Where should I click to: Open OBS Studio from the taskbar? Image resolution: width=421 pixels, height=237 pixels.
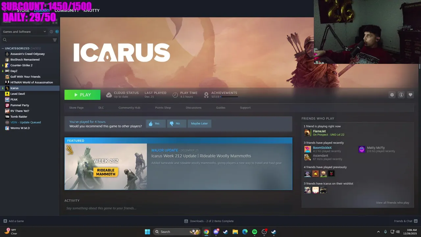coord(264,232)
